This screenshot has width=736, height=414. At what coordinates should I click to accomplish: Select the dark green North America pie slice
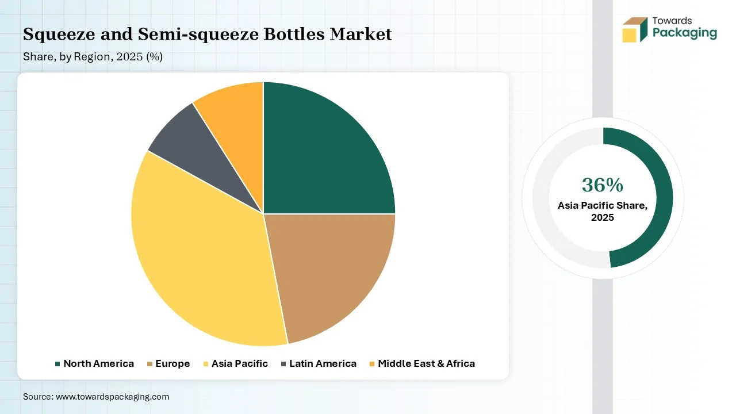click(328, 149)
